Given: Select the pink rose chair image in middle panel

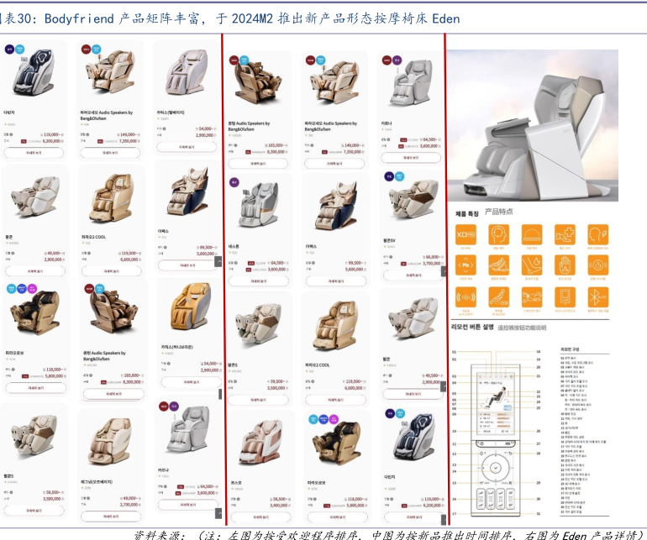Looking at the screenshot, I should [x=261, y=442].
